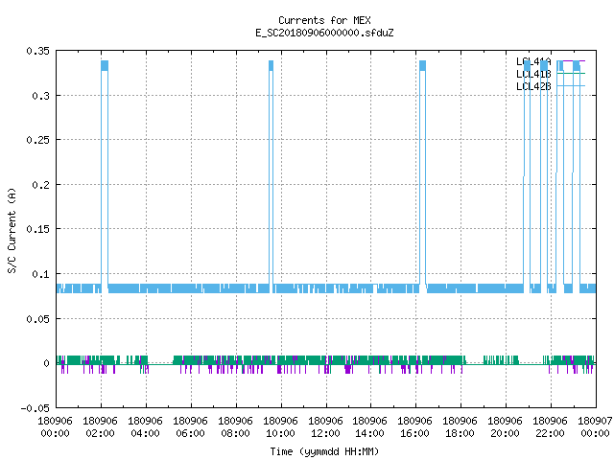
Task: Click the blue current spike near 09:30
Action: click(271, 172)
